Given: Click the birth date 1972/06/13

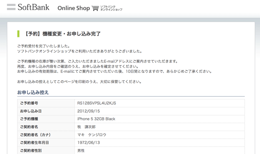Looking at the screenshot, I should pyautogui.click(x=89, y=143).
